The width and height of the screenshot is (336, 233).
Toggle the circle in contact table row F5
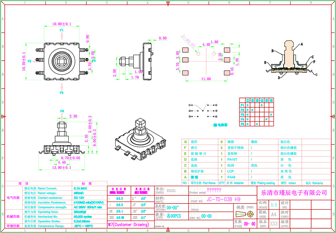pyautogui.click(x=247, y=124)
